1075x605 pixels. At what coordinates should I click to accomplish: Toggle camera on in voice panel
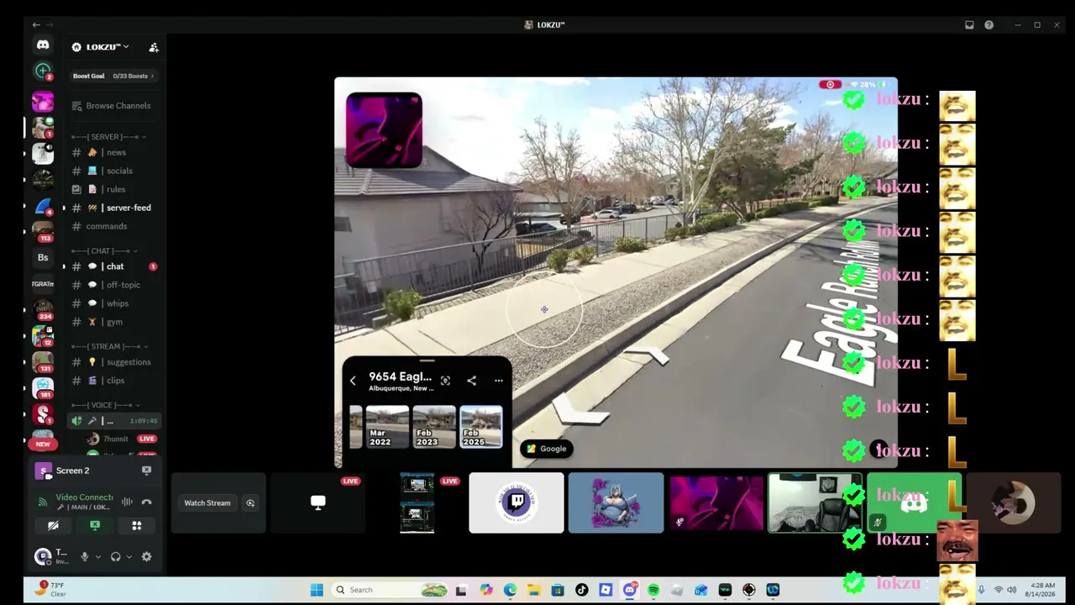53,526
